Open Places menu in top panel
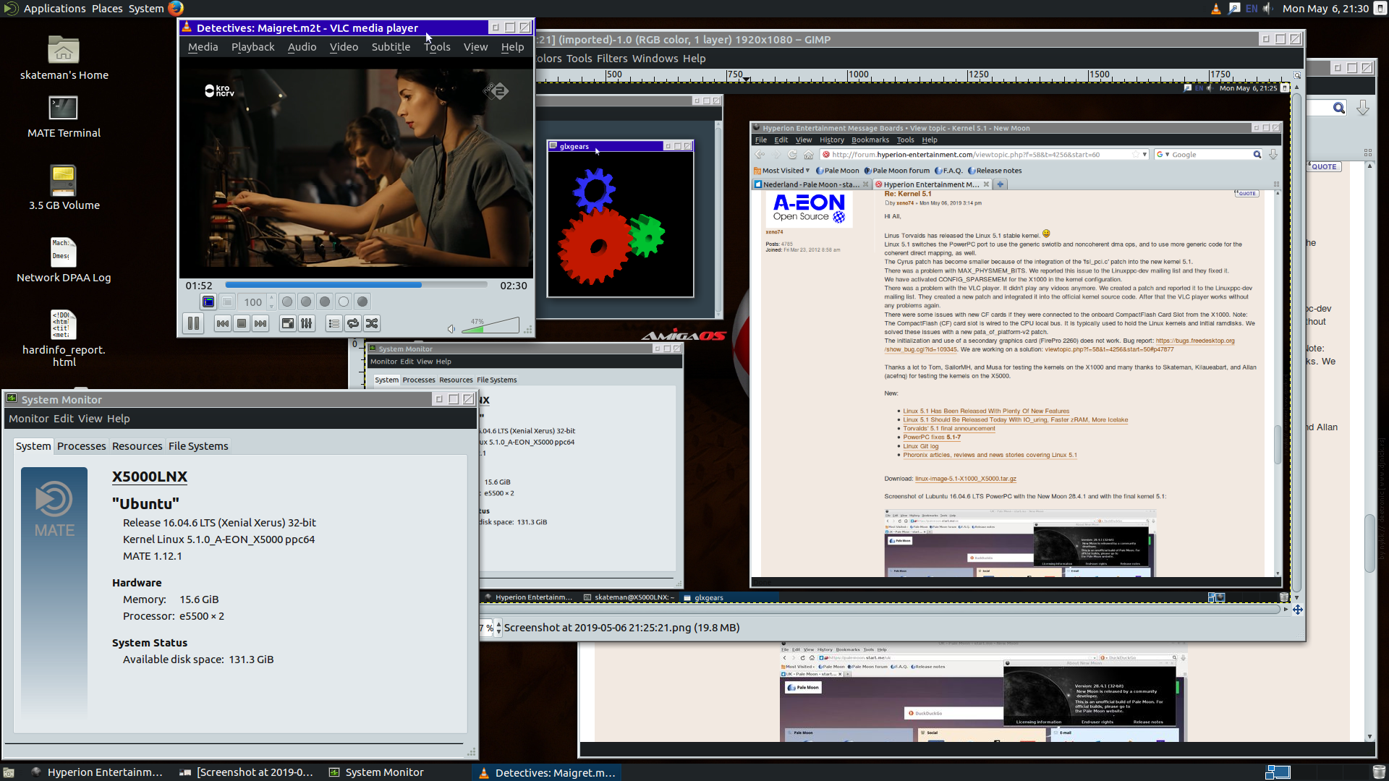 pyautogui.click(x=107, y=9)
